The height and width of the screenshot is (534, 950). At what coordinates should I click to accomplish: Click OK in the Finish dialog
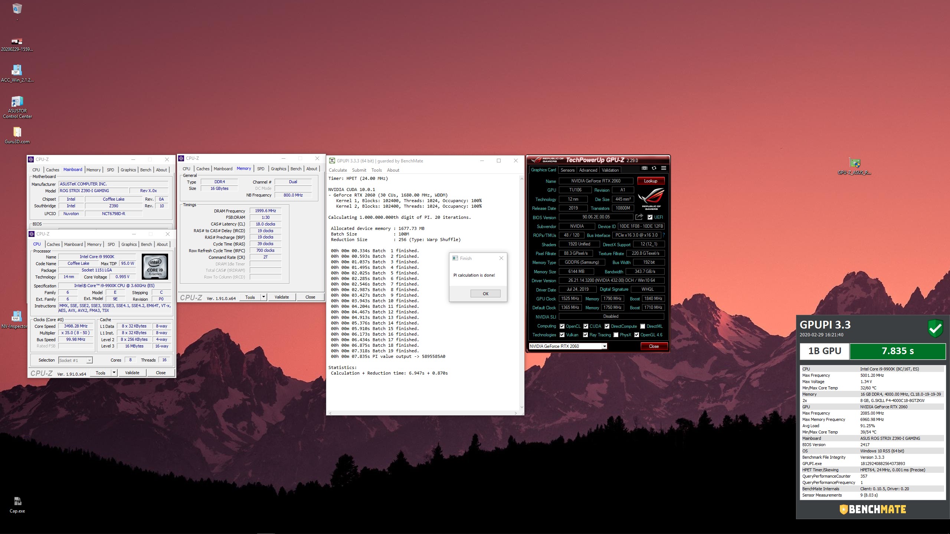pyautogui.click(x=485, y=294)
